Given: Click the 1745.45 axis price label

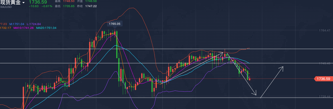Looking at the screenshot, I should tap(324, 64).
